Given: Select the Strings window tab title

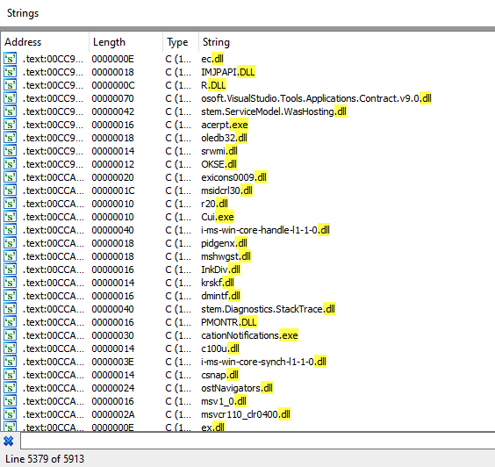Looking at the screenshot, I should (x=23, y=13).
